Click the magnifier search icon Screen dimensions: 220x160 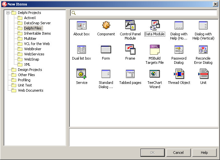click(x=74, y=13)
